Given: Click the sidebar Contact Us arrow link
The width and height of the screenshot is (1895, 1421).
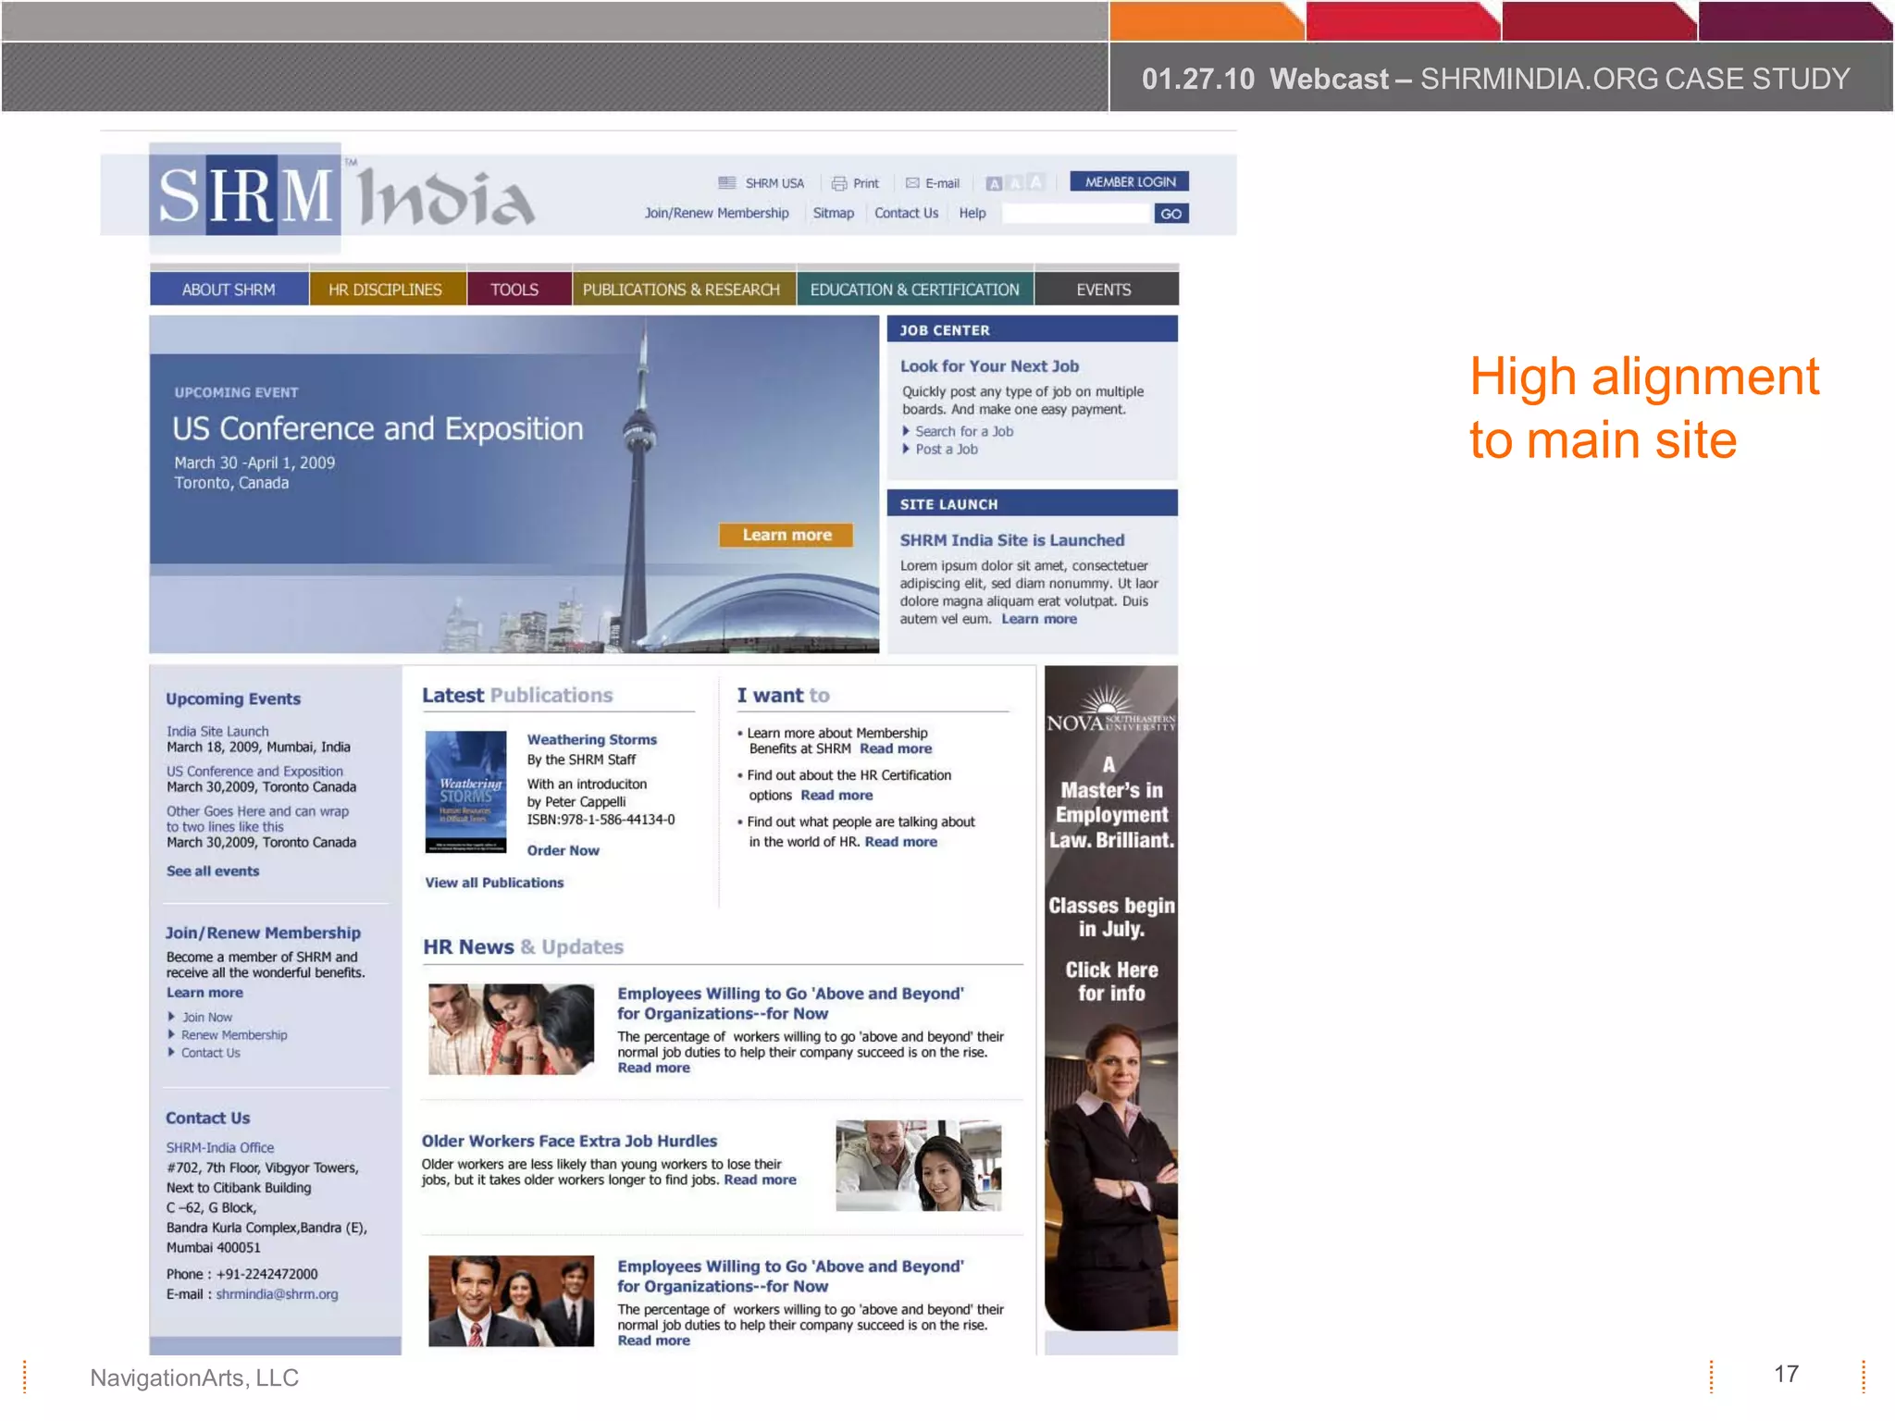Looking at the screenshot, I should click(210, 1052).
